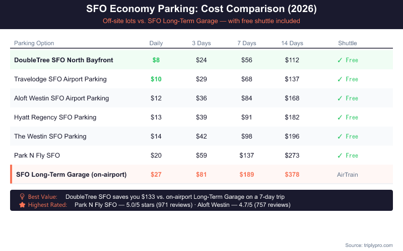Select DoubleTree SFO North Bayfront row name

(63, 60)
